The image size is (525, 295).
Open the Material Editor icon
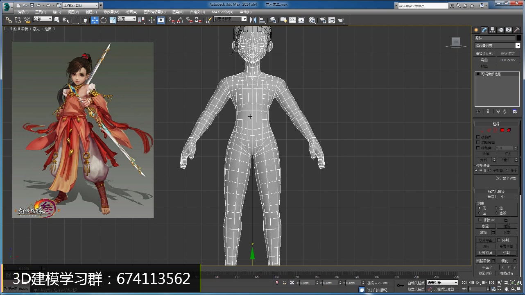(312, 20)
